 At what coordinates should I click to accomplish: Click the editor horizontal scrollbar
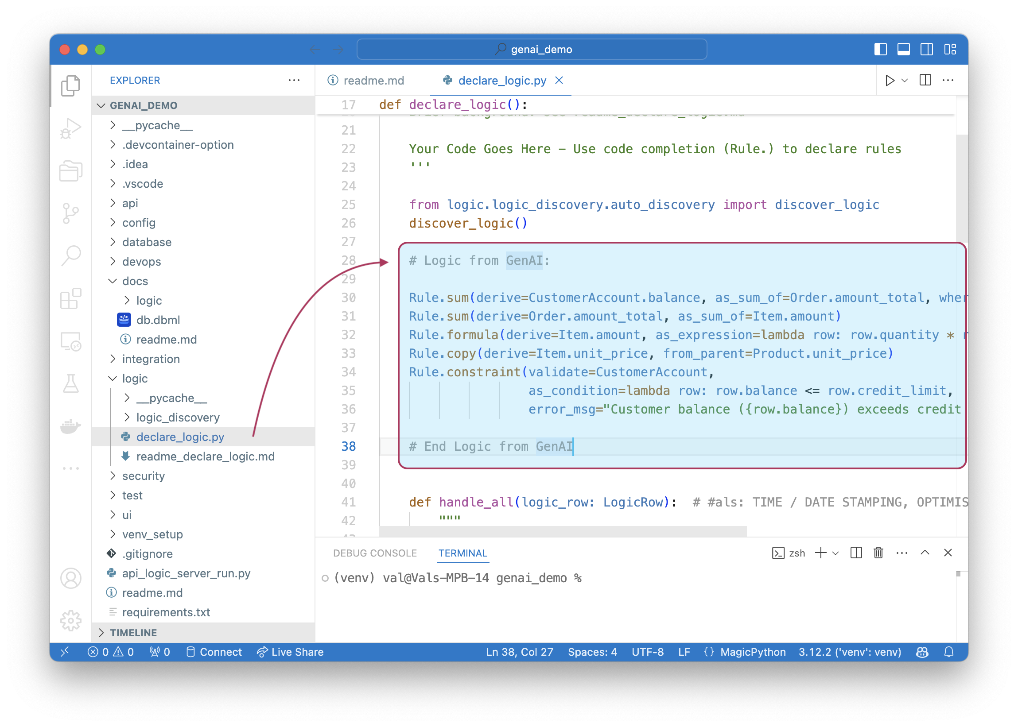(x=563, y=531)
